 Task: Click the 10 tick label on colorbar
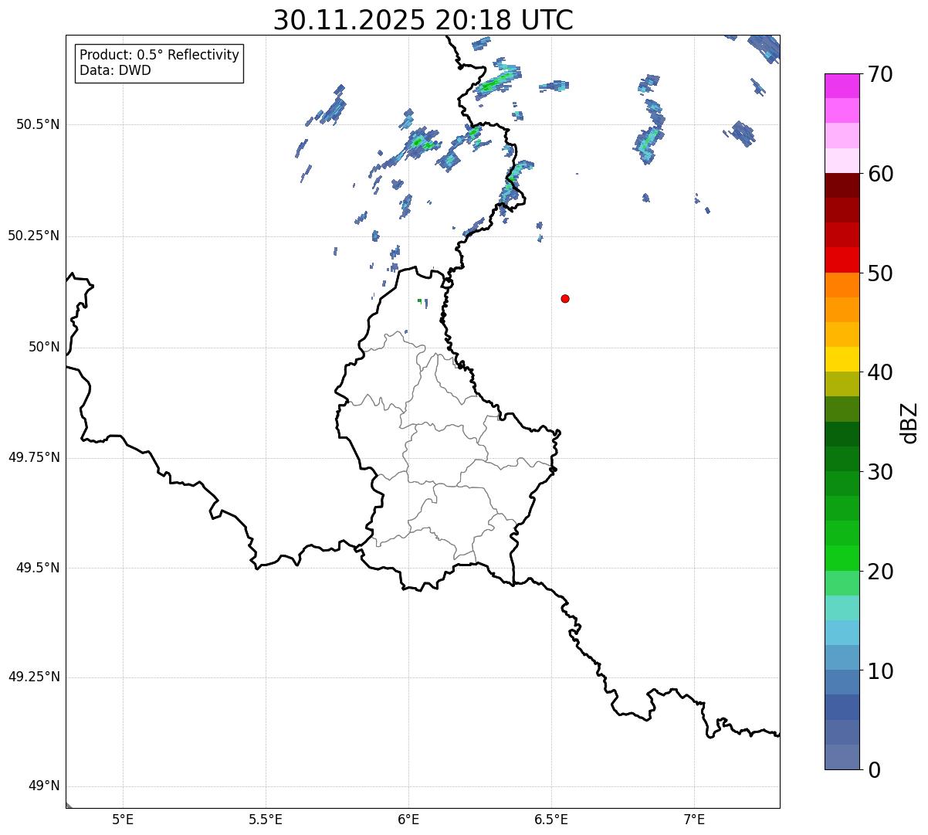[x=880, y=672]
